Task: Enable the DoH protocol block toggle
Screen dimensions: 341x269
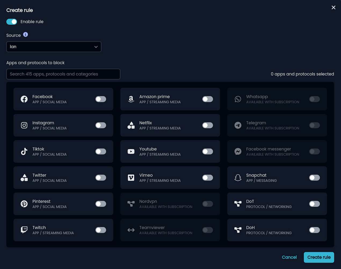Action: (x=314, y=230)
